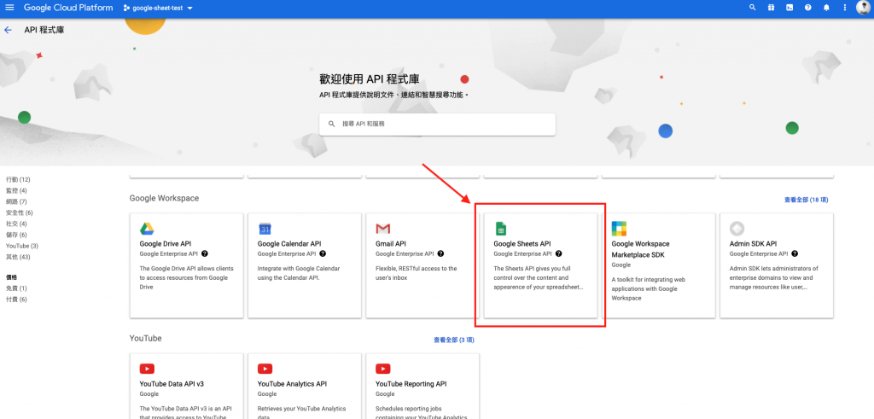Go back using the left arrow icon
The height and width of the screenshot is (419, 874).
pos(8,30)
